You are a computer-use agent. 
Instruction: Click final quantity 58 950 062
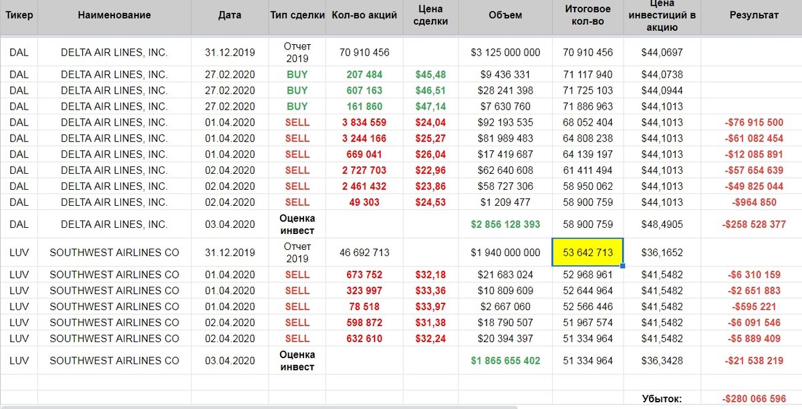coord(588,186)
